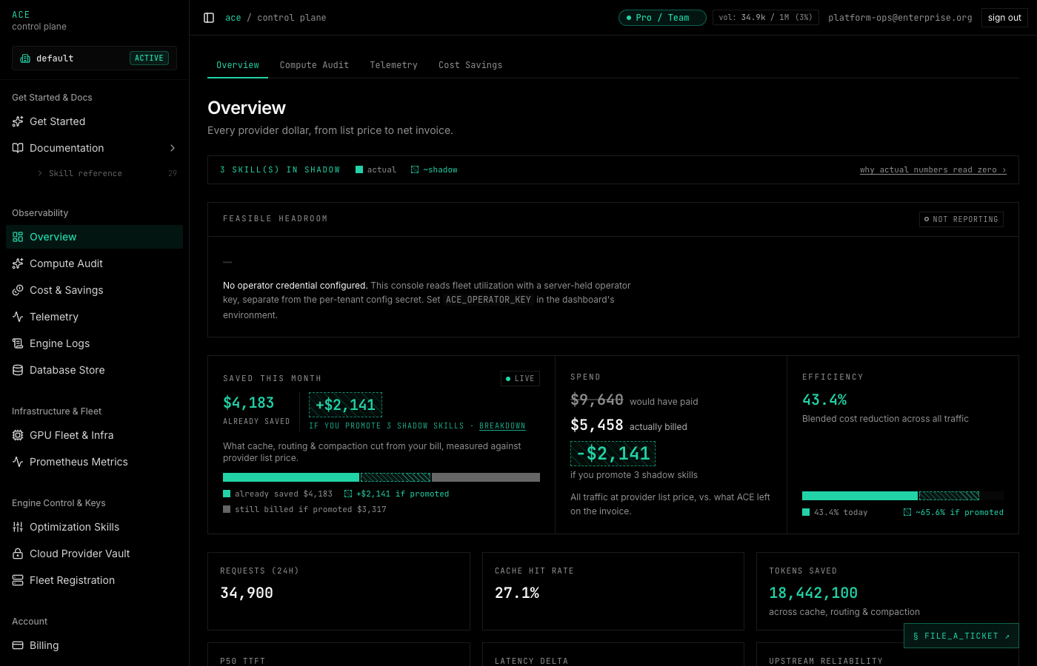
Task: Click the '~65.6% if promoted' legend
Action: click(x=953, y=512)
